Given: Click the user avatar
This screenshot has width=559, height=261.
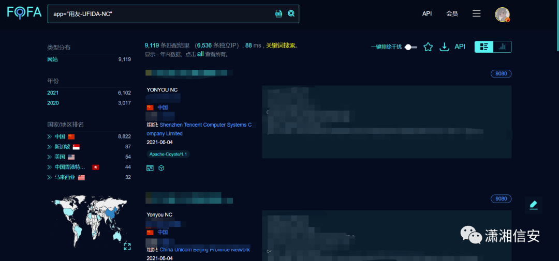Looking at the screenshot, I should [502, 14].
